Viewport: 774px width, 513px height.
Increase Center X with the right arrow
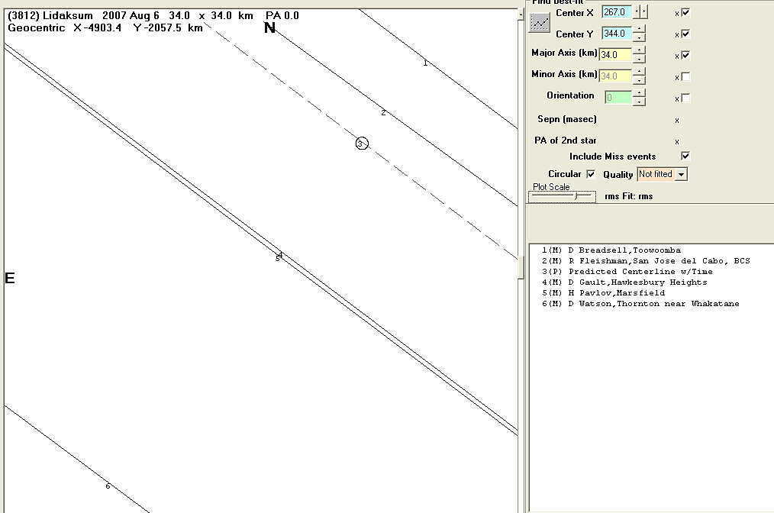click(x=643, y=11)
